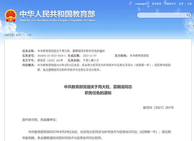Click the national emblem logo

click(x=10, y=16)
